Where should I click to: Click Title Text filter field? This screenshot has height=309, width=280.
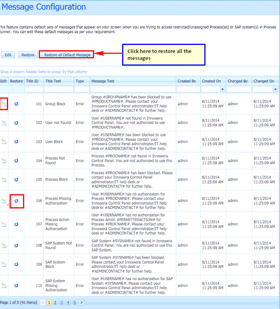[59, 89]
